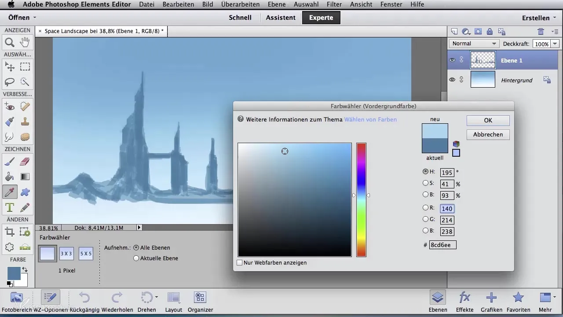Open the Deckkraft opacity slider arrow
Image resolution: width=563 pixels, height=317 pixels.
point(555,44)
